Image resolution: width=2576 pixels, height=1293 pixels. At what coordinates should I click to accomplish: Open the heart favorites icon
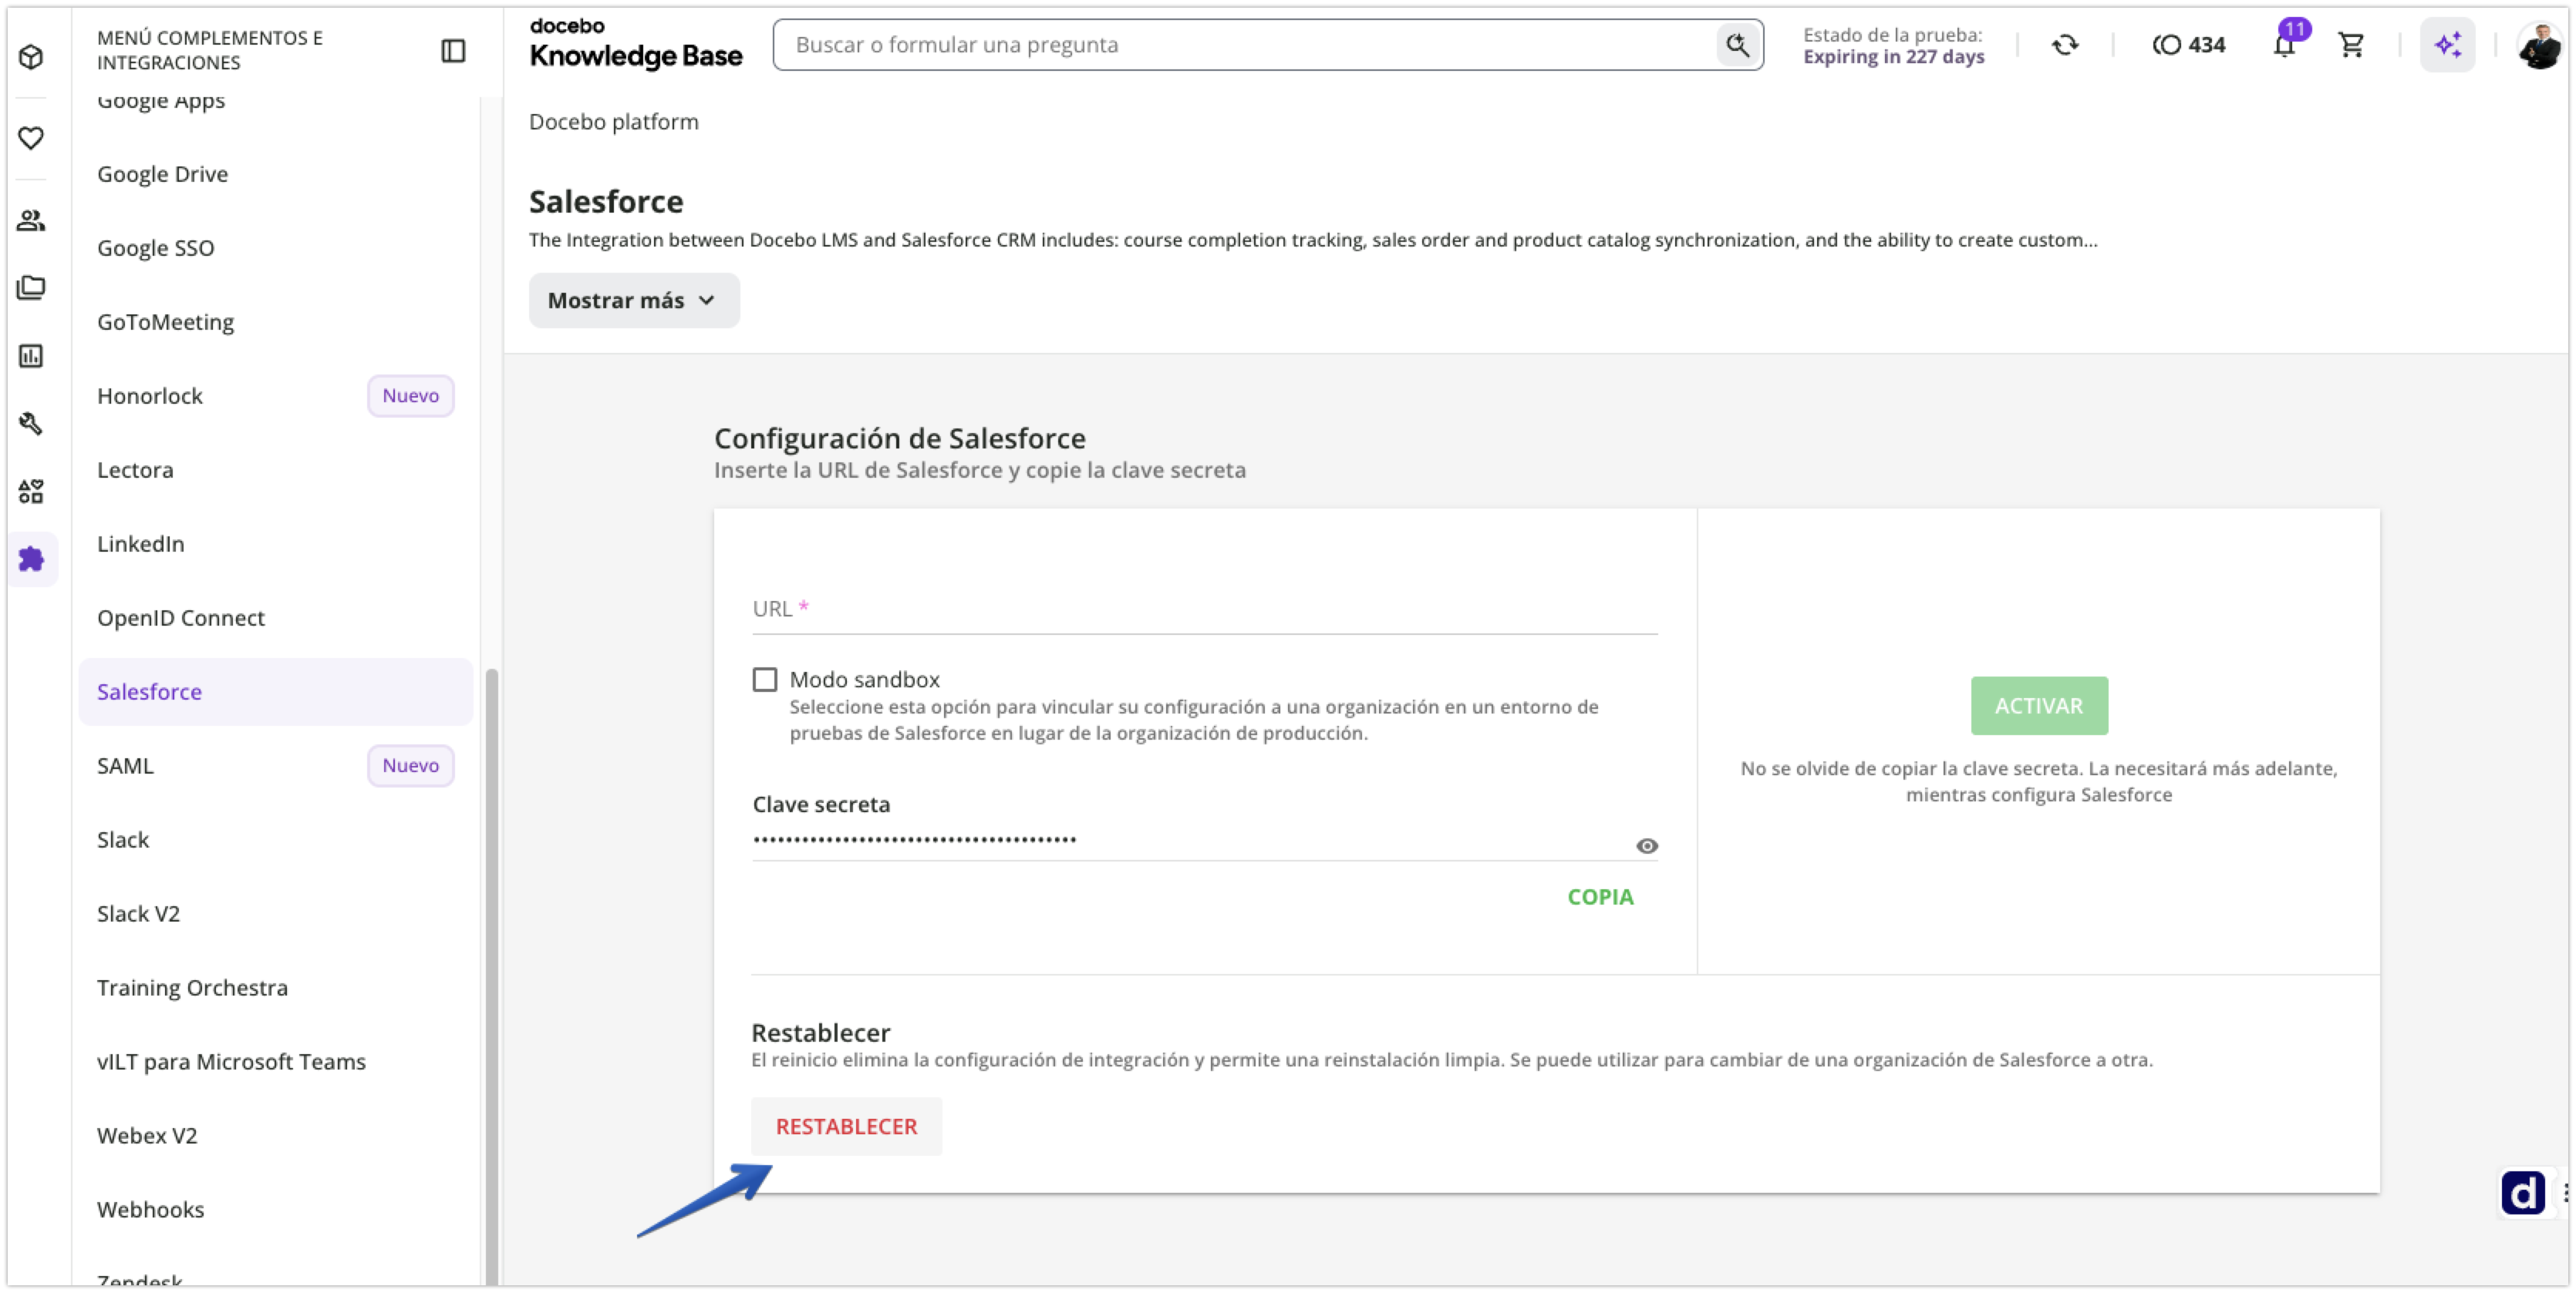click(x=31, y=138)
